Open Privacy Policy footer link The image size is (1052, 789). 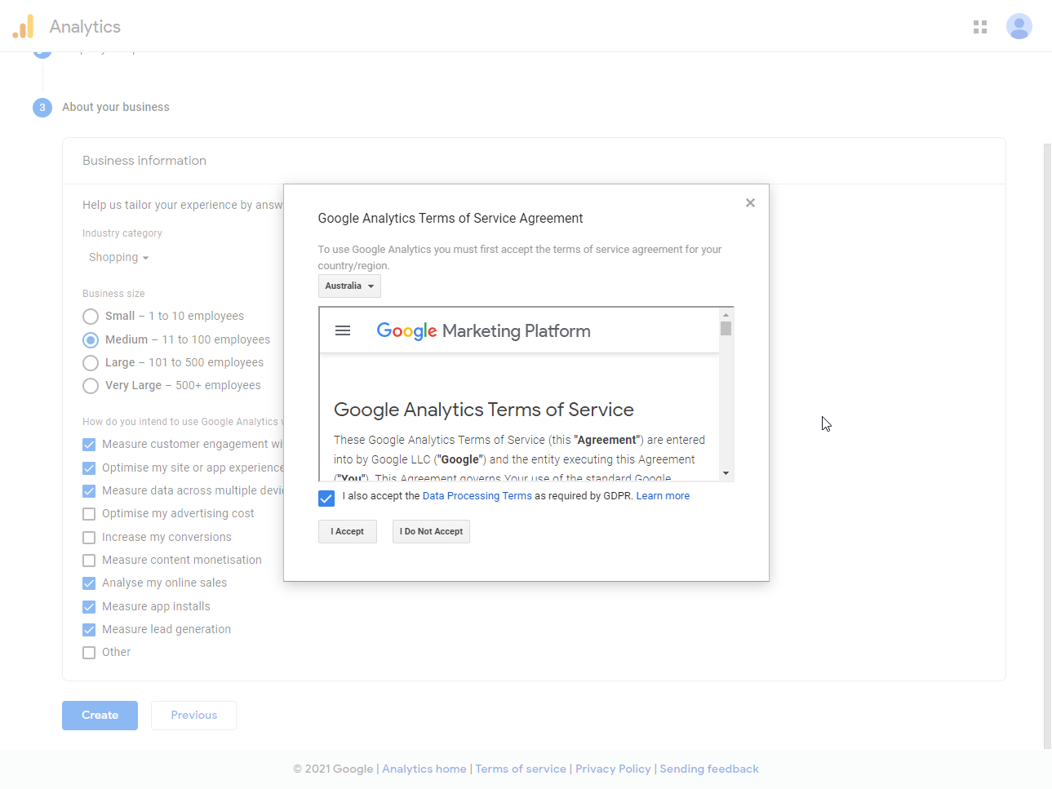pos(613,769)
